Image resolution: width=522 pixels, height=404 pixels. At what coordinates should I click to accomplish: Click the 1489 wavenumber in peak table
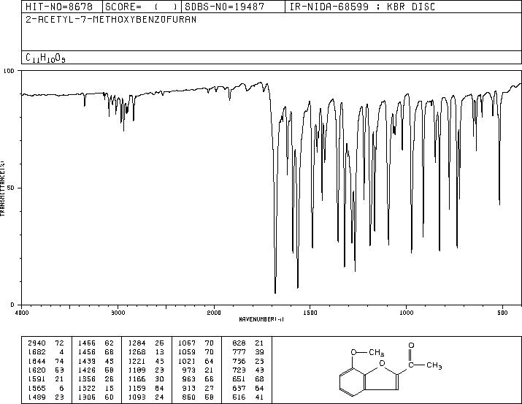37,397
